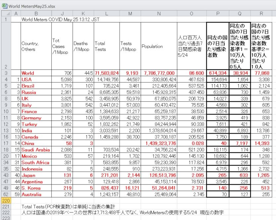
Task: Click USA Total Tests value 14,749,756
Action: (x=107, y=79)
